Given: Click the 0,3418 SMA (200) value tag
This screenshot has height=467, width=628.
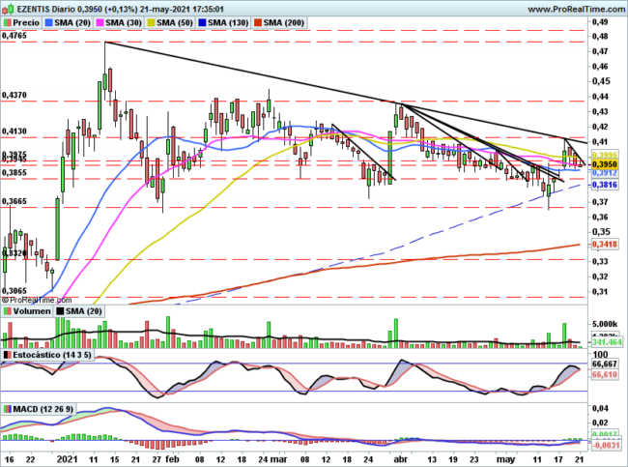Looking at the screenshot, I should tap(604, 244).
